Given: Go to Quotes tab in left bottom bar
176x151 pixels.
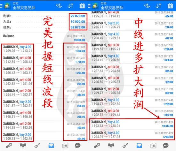Looking at the screenshot, I should 9,146.
